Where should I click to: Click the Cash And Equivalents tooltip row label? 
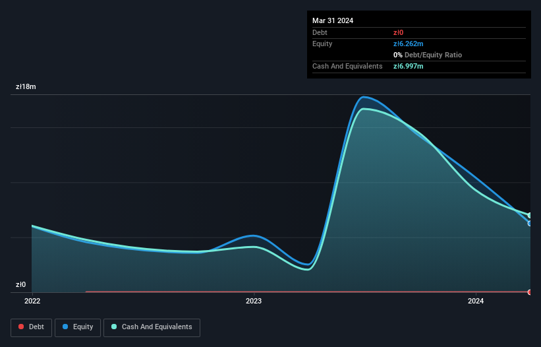pyautogui.click(x=347, y=66)
